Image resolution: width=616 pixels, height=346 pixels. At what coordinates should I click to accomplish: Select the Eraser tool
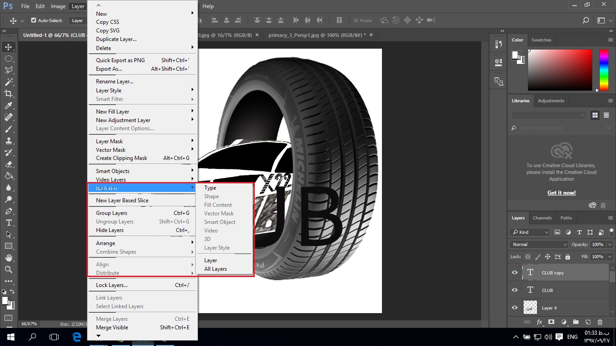click(x=8, y=164)
